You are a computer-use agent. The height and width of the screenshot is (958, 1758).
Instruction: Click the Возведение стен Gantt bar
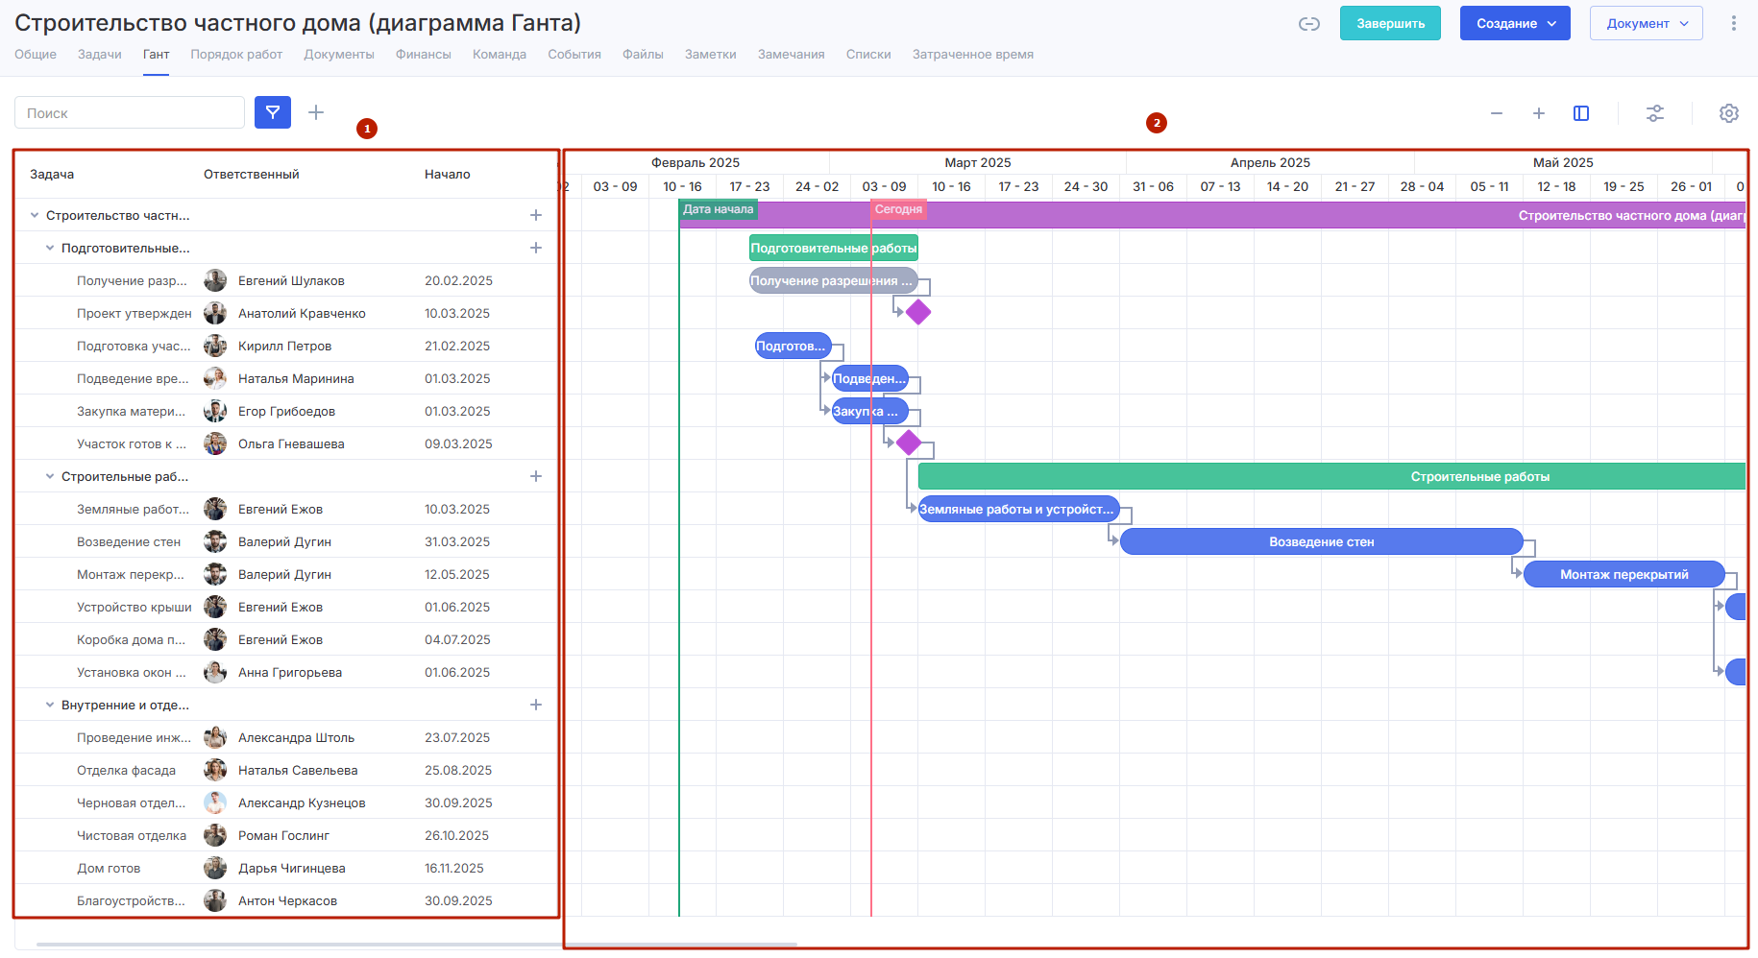coord(1322,541)
